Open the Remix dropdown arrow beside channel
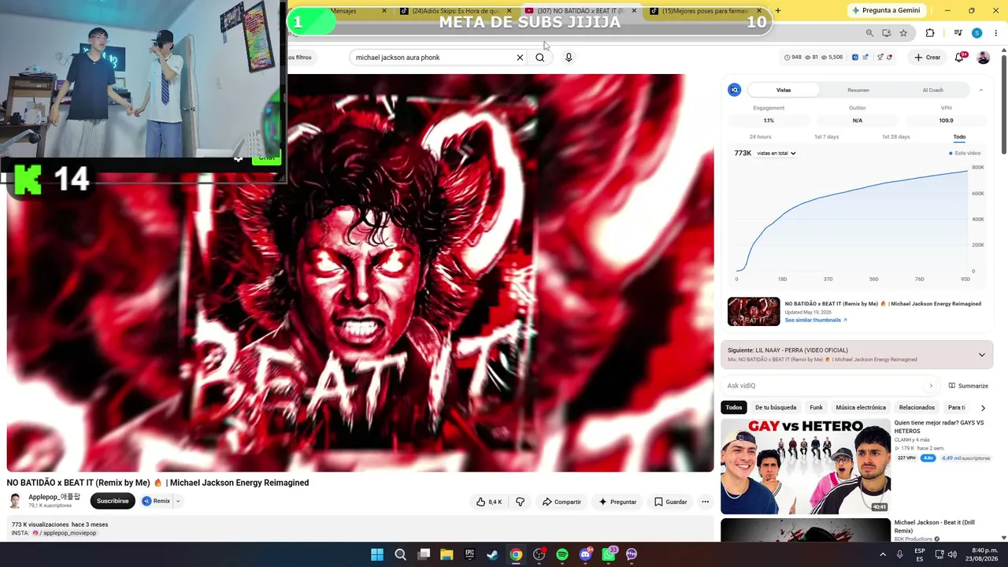Image resolution: width=1008 pixels, height=567 pixels. tap(178, 501)
